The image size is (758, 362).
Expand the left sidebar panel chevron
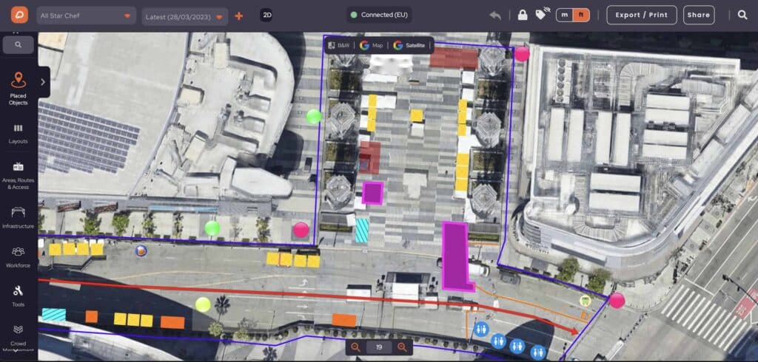[43, 82]
